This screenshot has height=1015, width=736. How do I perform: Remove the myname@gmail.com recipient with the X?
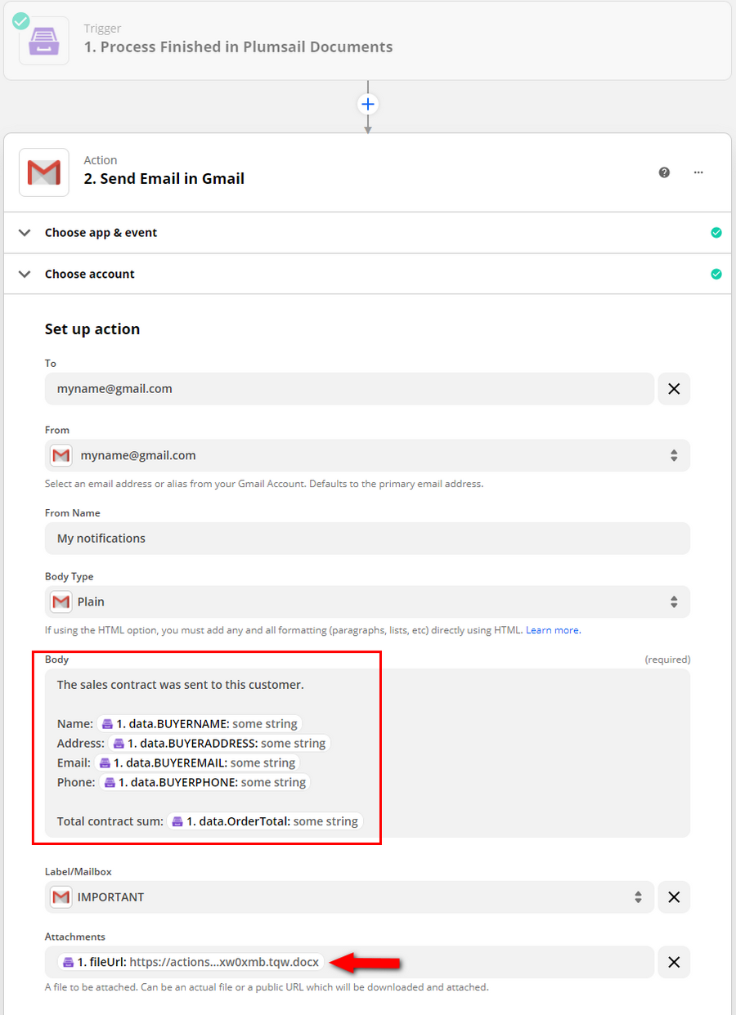674,389
